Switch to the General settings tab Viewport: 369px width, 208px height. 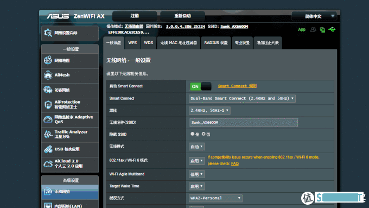click(113, 43)
